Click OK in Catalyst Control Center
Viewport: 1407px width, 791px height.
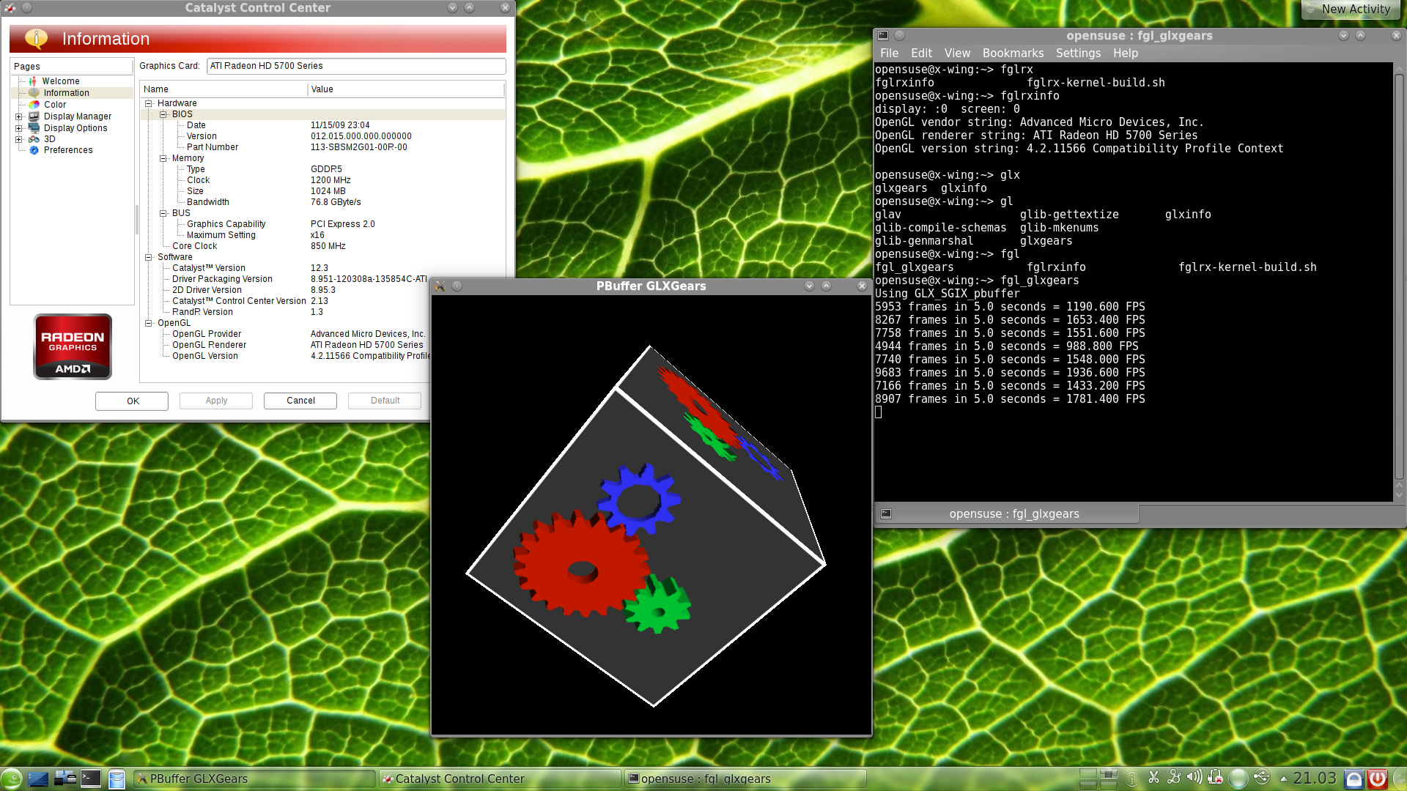click(x=132, y=401)
